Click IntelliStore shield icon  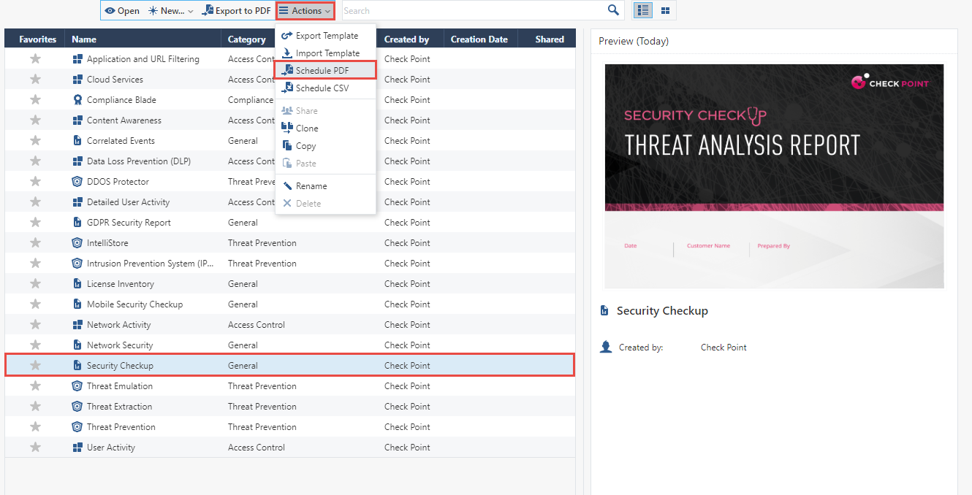coord(77,243)
